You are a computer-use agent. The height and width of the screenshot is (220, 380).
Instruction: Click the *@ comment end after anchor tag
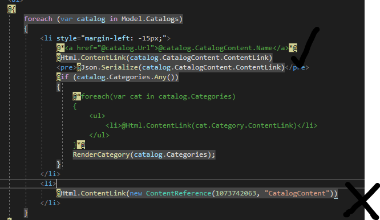[293, 48]
